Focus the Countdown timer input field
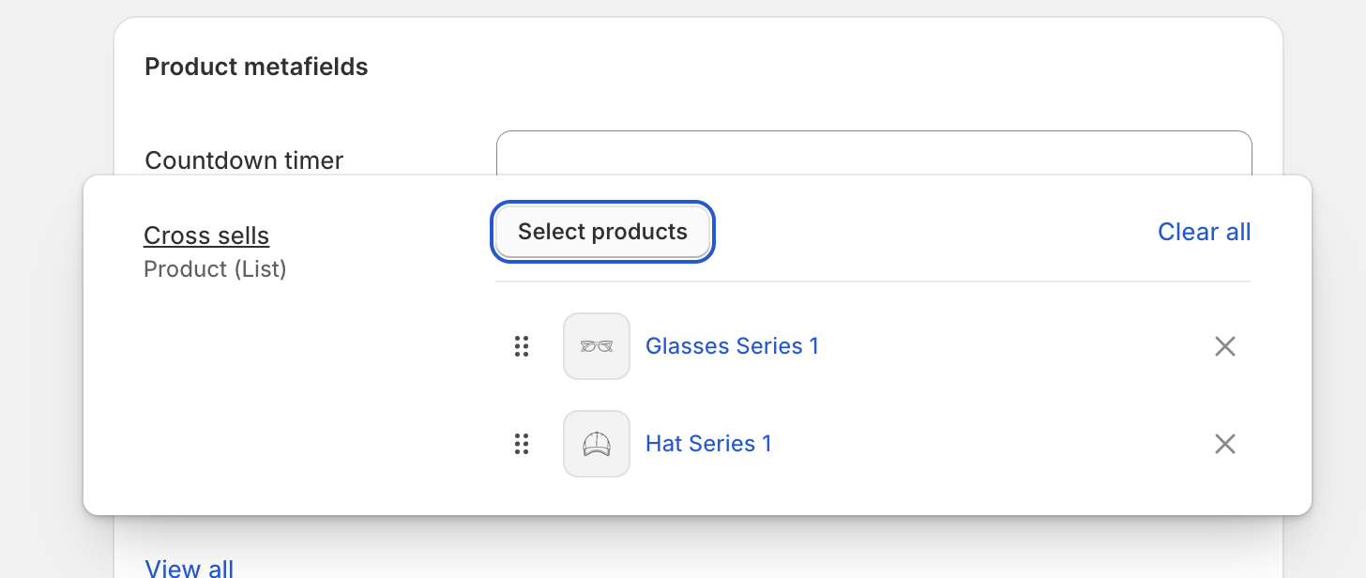 (873, 153)
